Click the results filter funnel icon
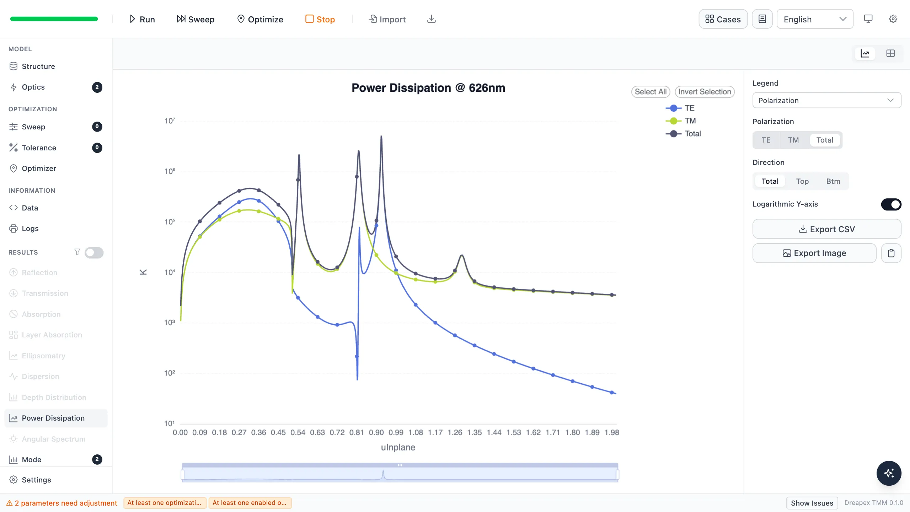The width and height of the screenshot is (910, 512). click(x=77, y=252)
